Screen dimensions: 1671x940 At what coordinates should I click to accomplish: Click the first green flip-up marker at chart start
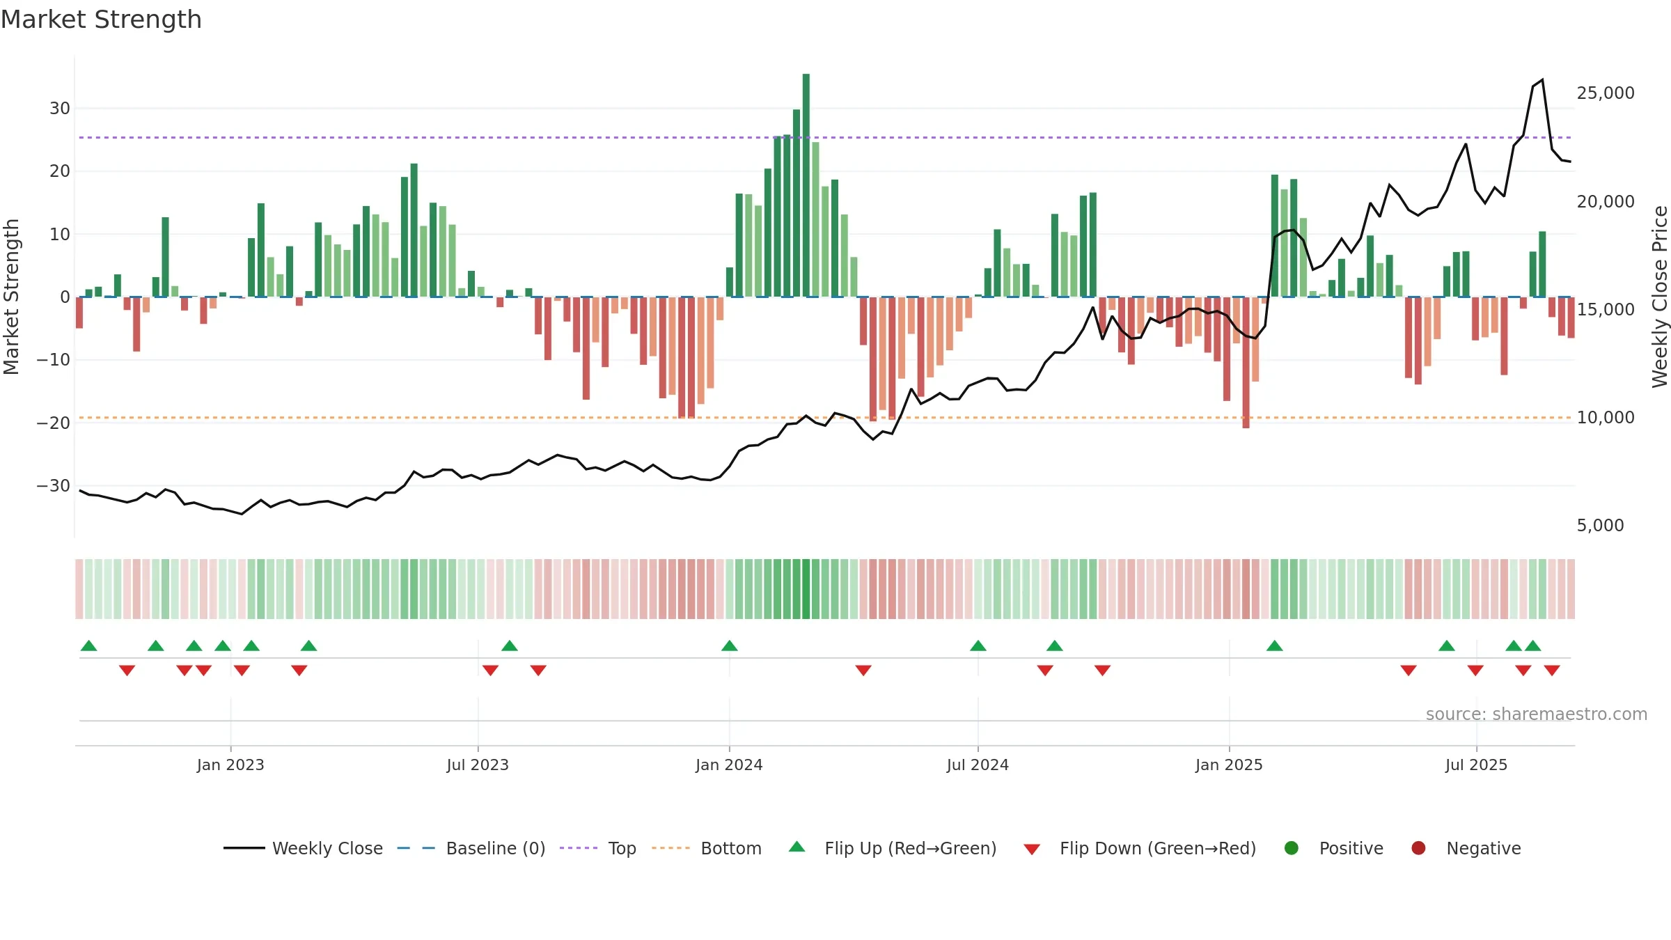point(89,645)
